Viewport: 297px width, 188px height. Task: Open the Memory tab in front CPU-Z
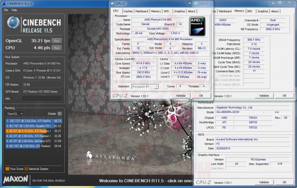coord(156,11)
